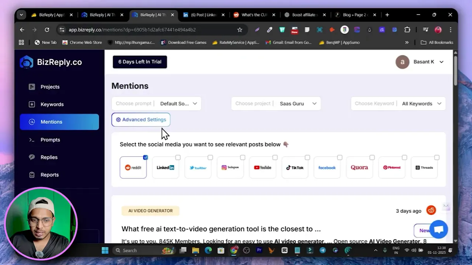Open Advanced Settings
Image resolution: width=472 pixels, height=265 pixels.
141,120
